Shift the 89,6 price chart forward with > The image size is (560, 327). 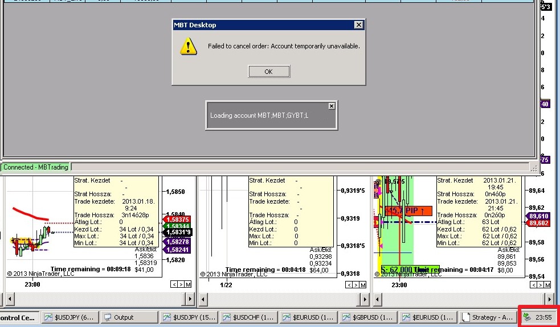[540, 284]
